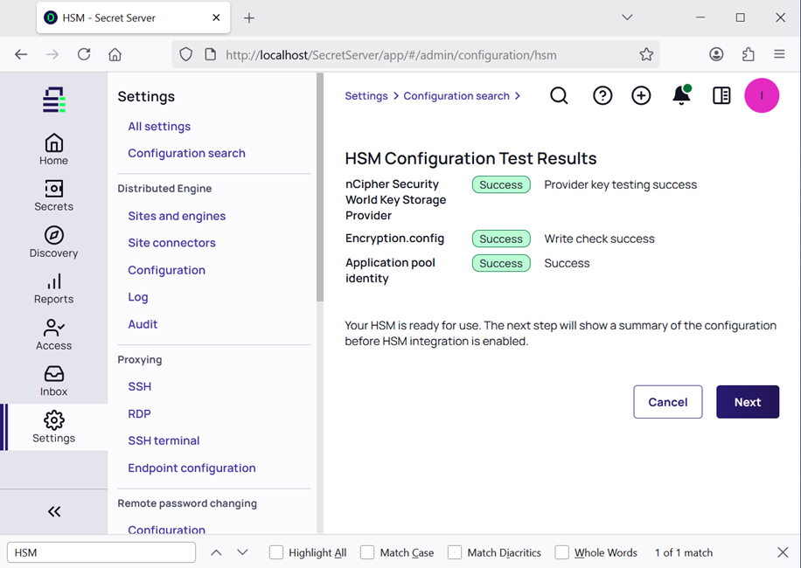Open SSH proxying settings
Image resolution: width=801 pixels, height=568 pixels.
pos(139,386)
